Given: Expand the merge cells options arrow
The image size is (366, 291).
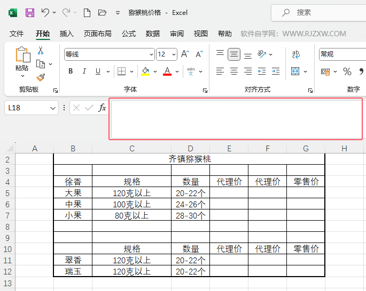Looking at the screenshot, I should coord(305,71).
